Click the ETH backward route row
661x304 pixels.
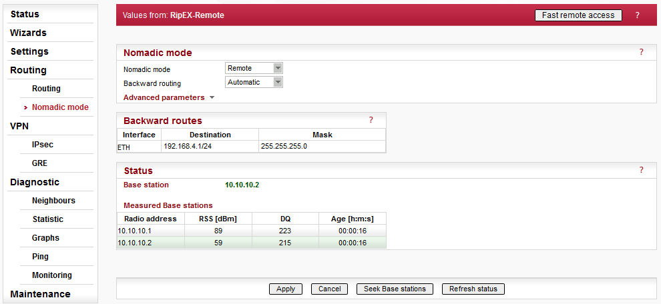251,146
